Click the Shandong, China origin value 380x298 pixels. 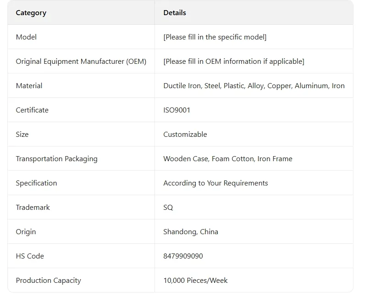[x=191, y=232]
